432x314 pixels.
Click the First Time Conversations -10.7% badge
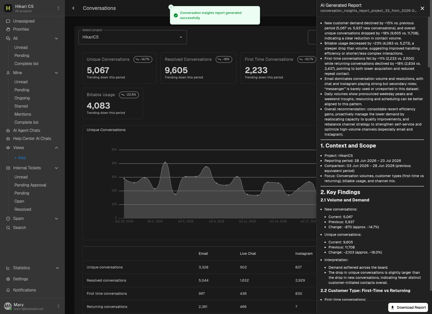307,59
